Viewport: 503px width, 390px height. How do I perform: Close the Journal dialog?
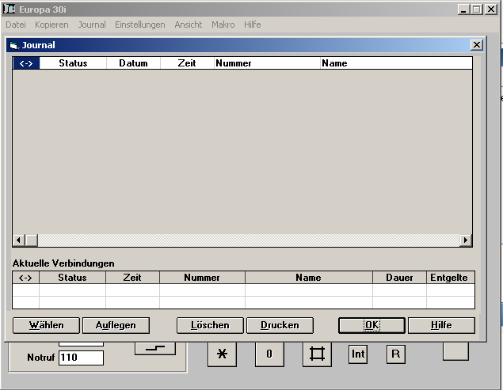pyautogui.click(x=477, y=45)
